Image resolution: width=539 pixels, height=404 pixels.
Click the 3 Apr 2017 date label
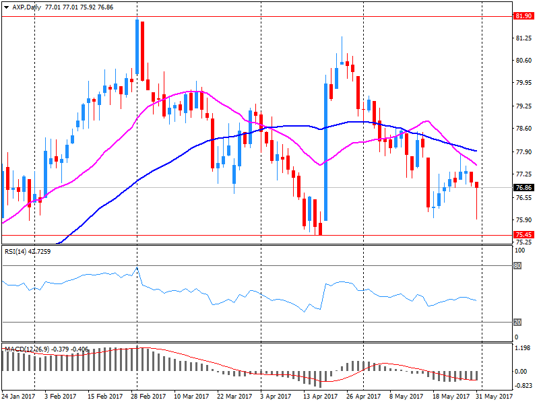[x=276, y=397]
